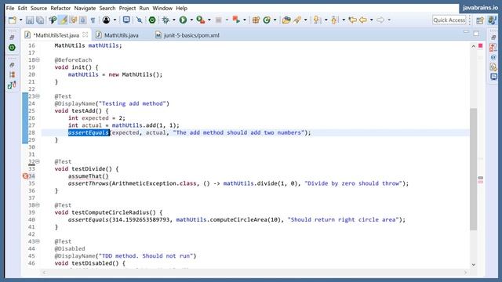Click the New file wizard icon

[x=13, y=20]
